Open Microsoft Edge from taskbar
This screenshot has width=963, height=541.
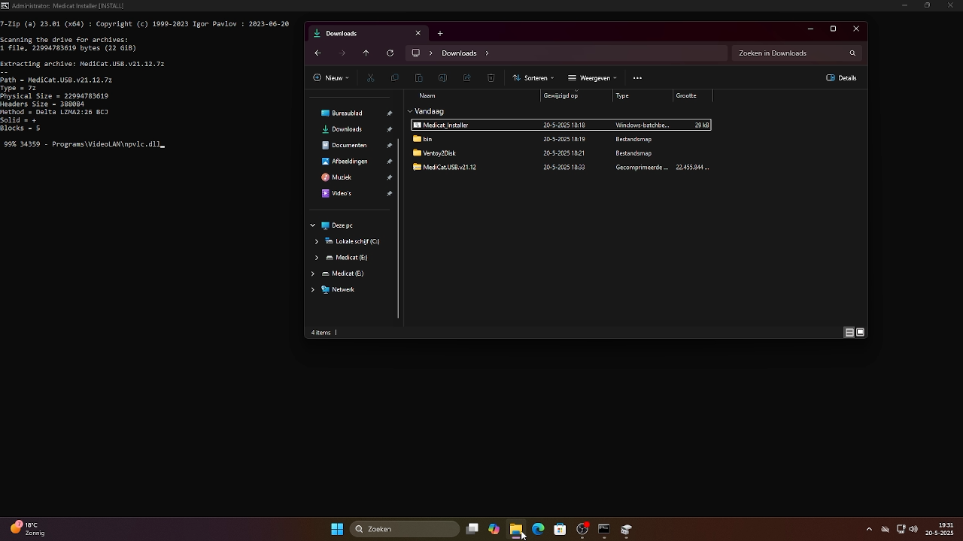(x=538, y=529)
